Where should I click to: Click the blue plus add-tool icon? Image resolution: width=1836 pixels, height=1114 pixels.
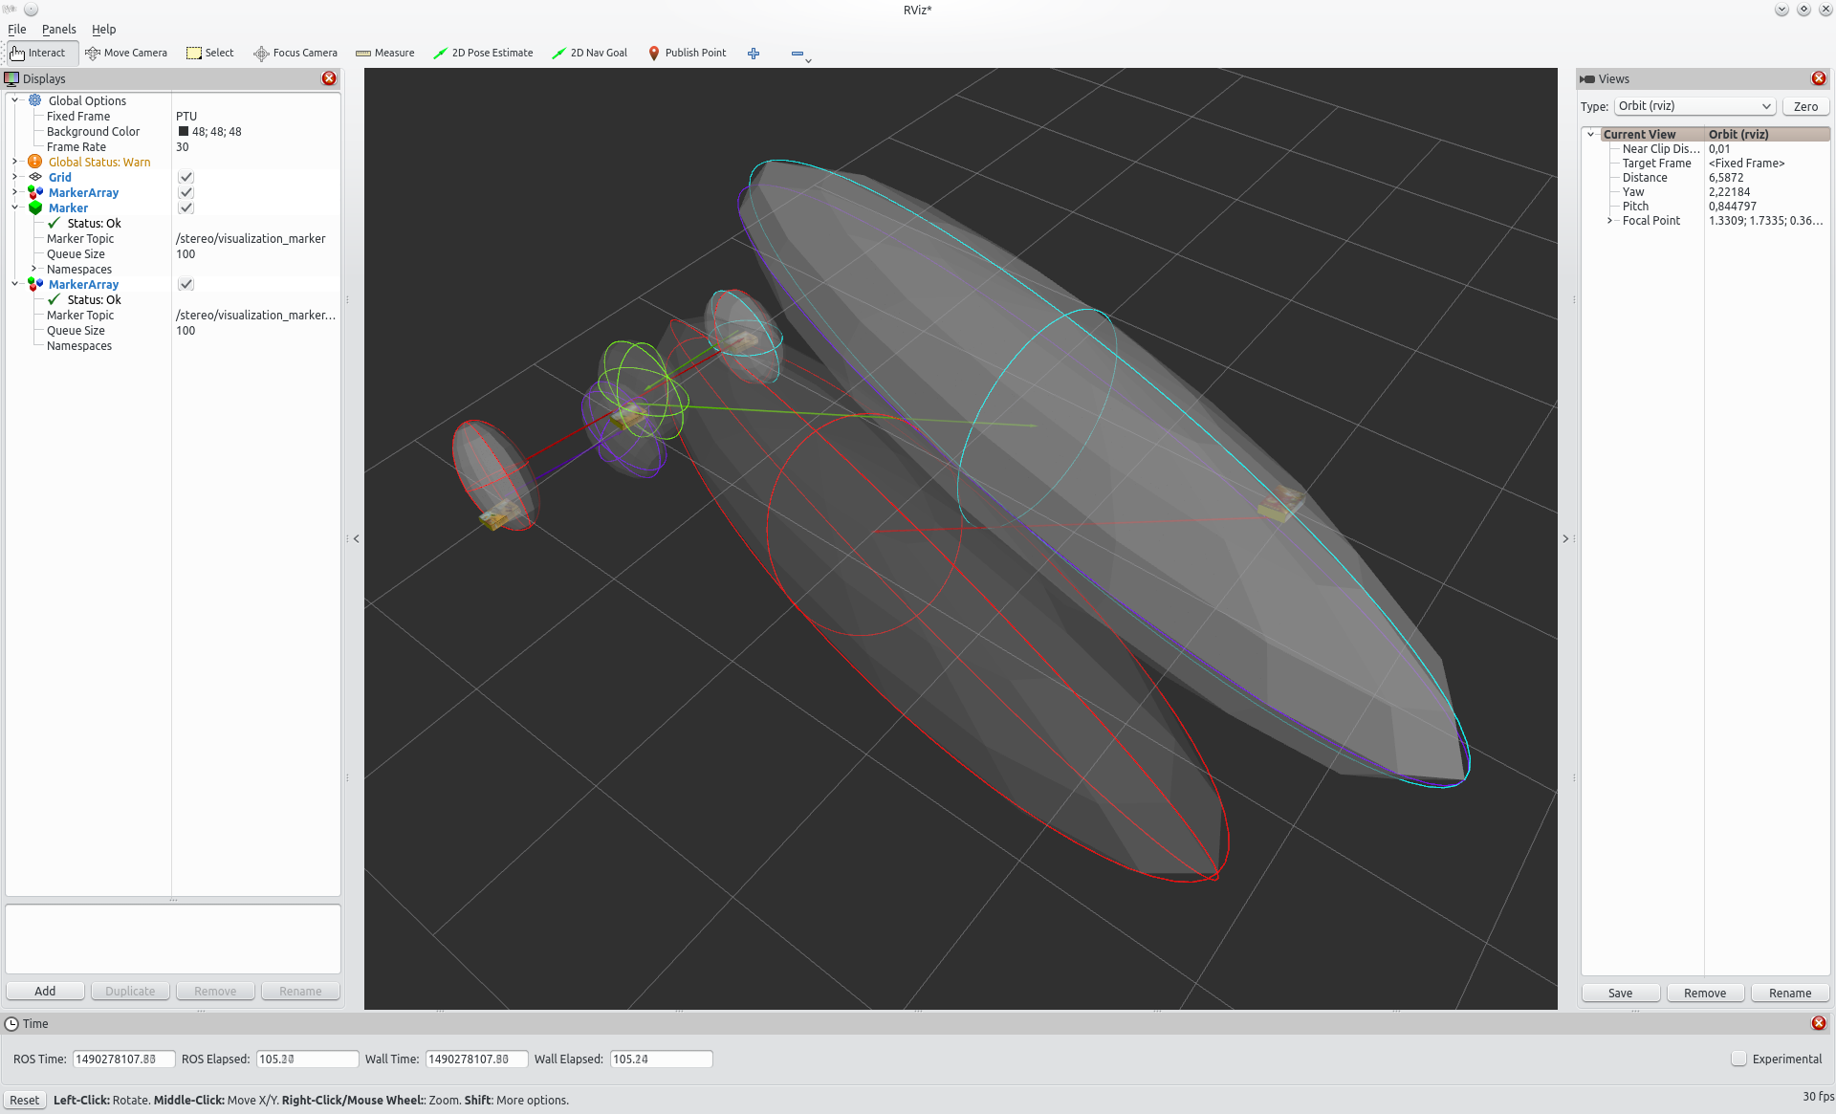pyautogui.click(x=754, y=54)
